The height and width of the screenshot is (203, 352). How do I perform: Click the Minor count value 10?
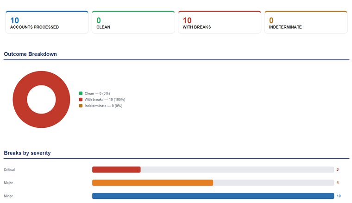339,196
